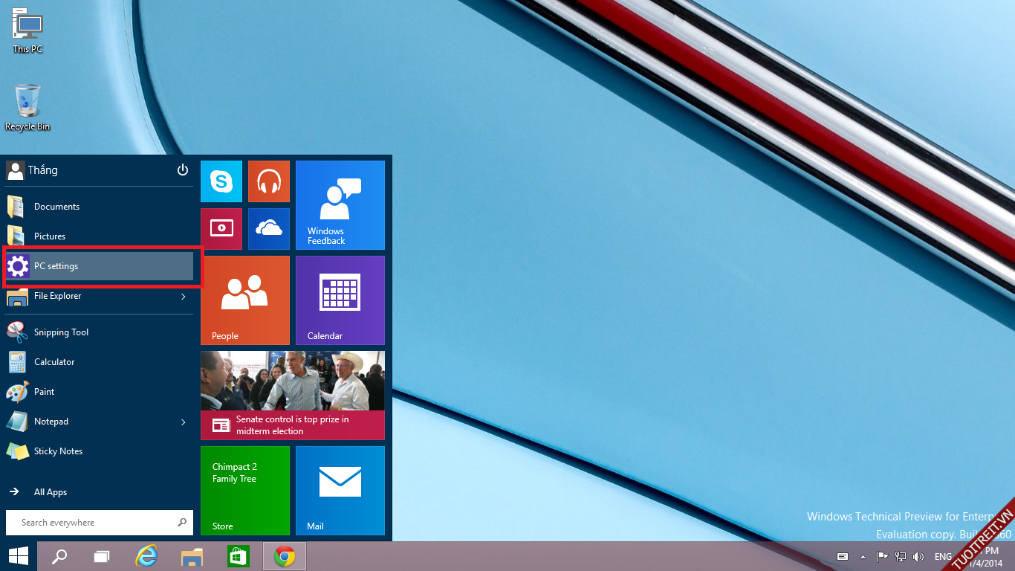Launch the Music headphones tile
Viewport: 1015px width, 571px height.
(x=268, y=181)
